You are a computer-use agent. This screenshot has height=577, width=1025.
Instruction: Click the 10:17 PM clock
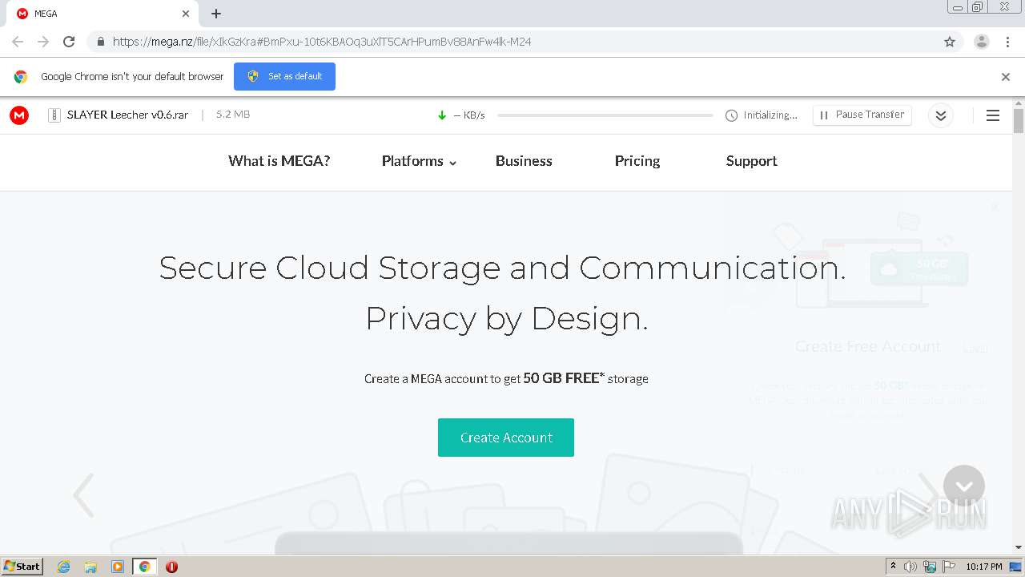[984, 567]
